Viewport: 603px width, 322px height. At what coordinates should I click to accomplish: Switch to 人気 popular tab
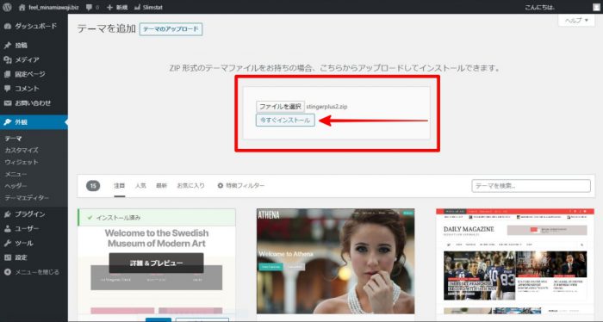pos(140,186)
